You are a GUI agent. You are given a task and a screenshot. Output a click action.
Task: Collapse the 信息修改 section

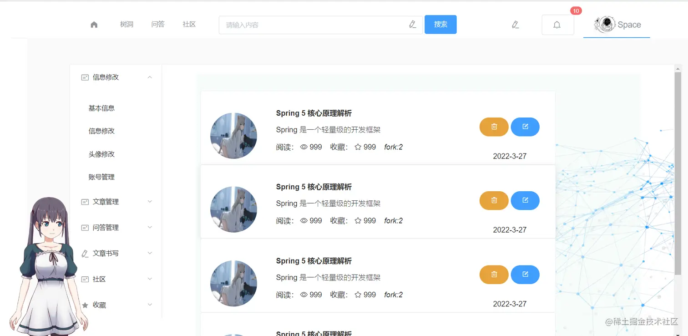(x=149, y=77)
